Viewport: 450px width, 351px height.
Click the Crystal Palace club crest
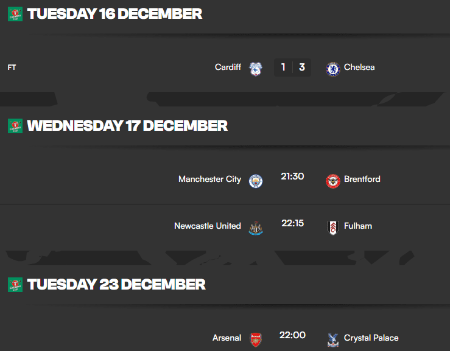[332, 339]
